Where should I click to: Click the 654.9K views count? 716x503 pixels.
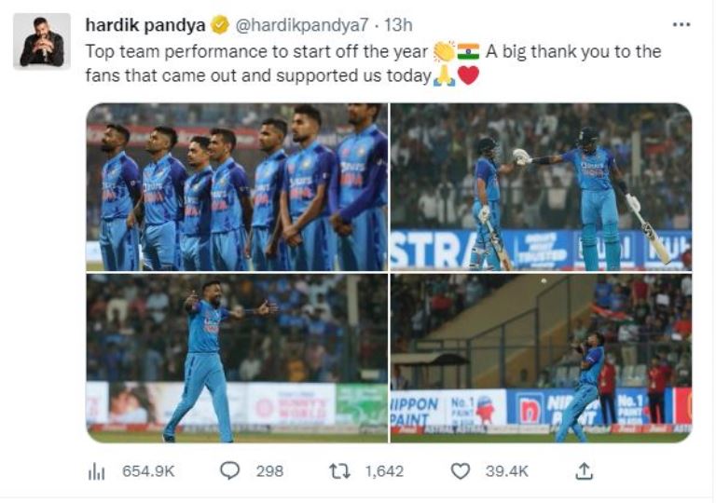click(148, 471)
